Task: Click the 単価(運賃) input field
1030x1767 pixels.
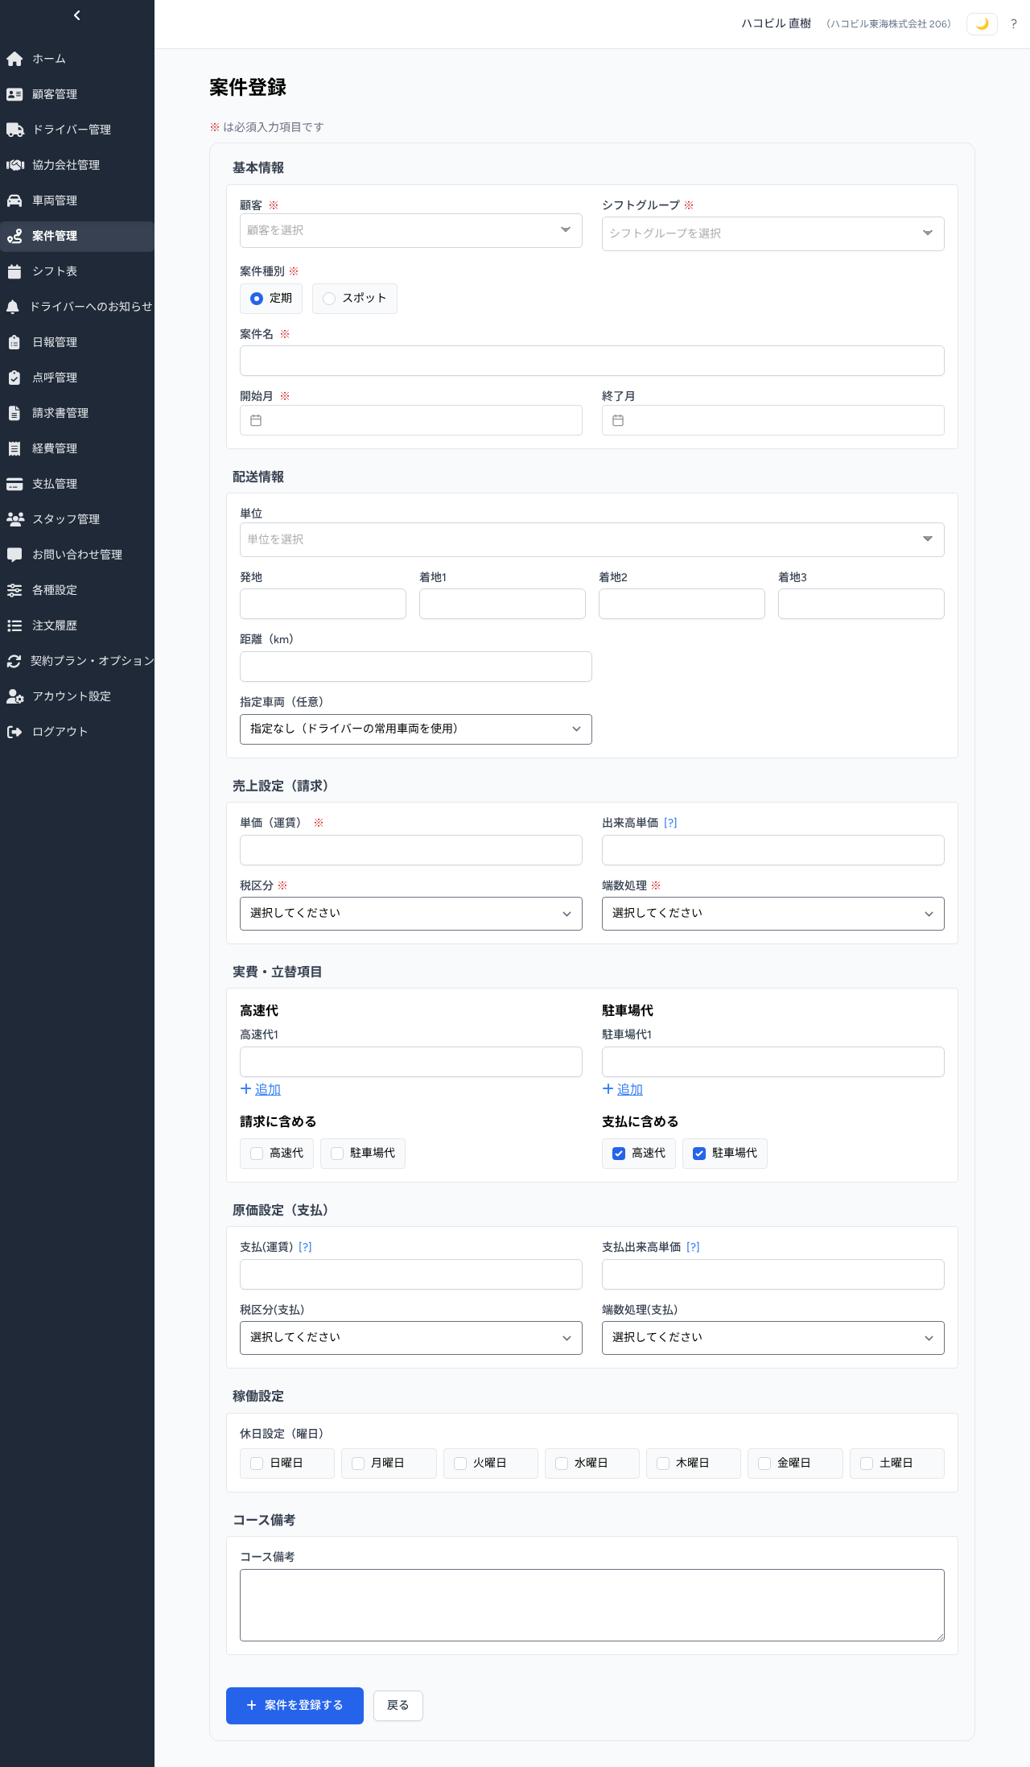Action: pos(411,850)
